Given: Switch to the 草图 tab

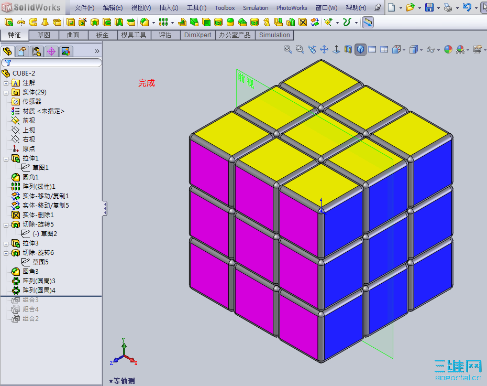Looking at the screenshot, I should pos(44,35).
